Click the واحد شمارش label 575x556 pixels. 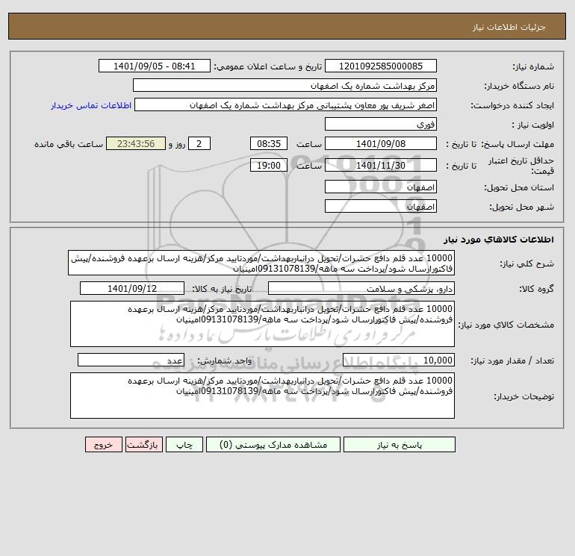225,361
